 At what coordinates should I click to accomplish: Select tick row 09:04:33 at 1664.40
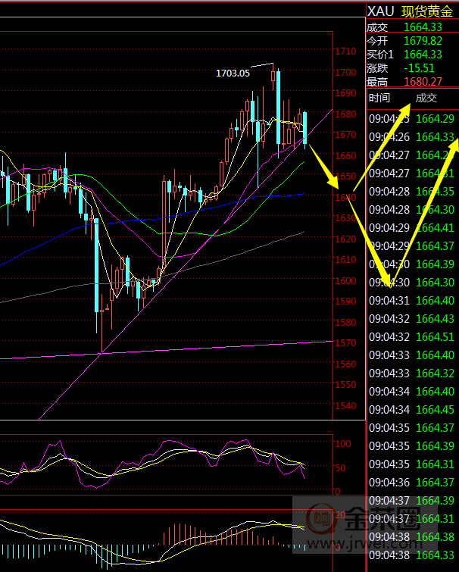[x=412, y=355]
